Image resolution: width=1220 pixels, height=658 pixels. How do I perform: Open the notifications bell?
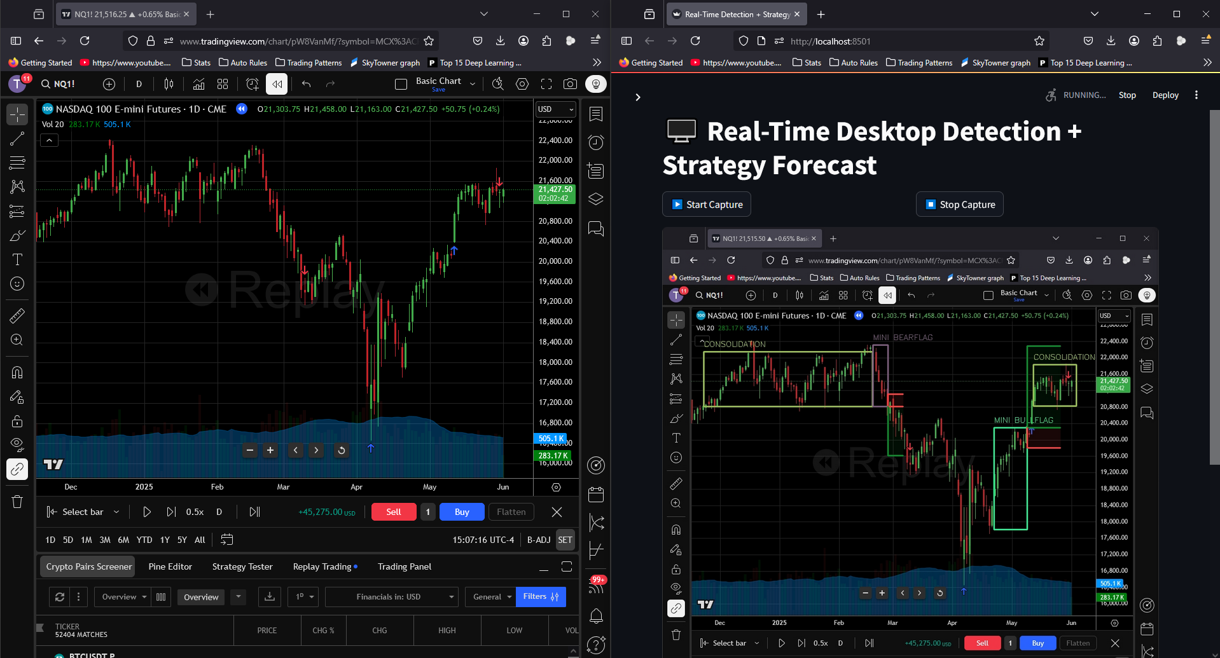[596, 615]
